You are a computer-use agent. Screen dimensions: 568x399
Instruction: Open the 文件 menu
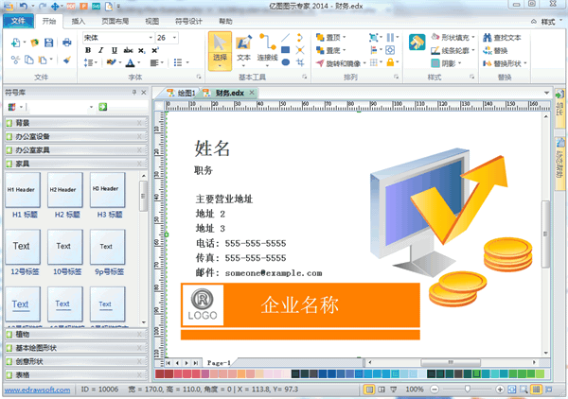click(18, 21)
